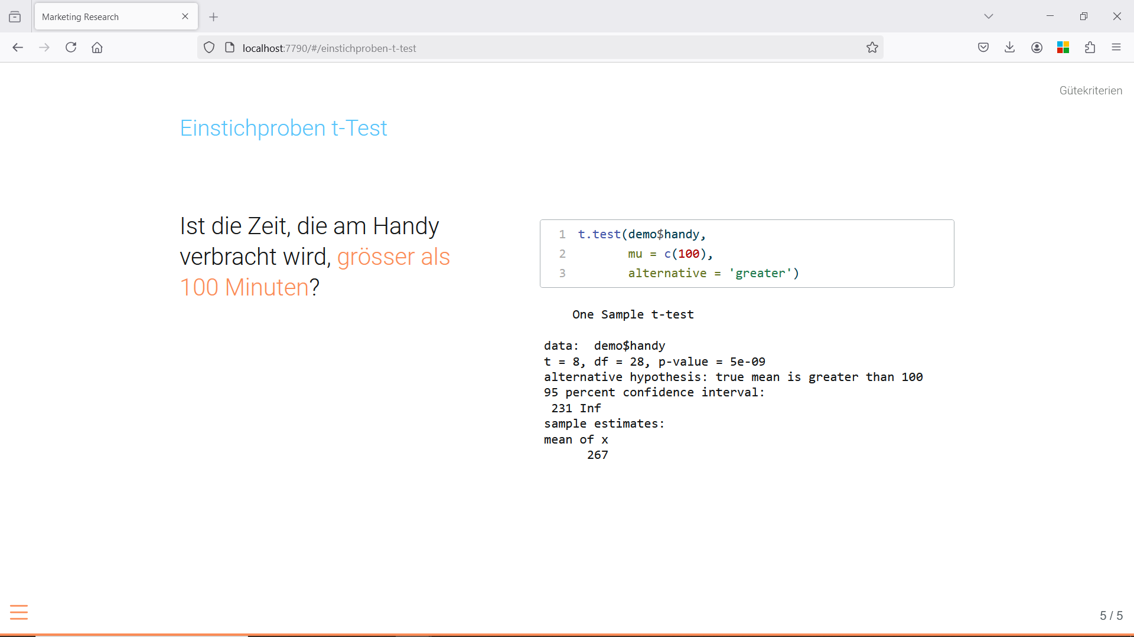Bookmark this page with the star
The image size is (1134, 637).
[872, 48]
